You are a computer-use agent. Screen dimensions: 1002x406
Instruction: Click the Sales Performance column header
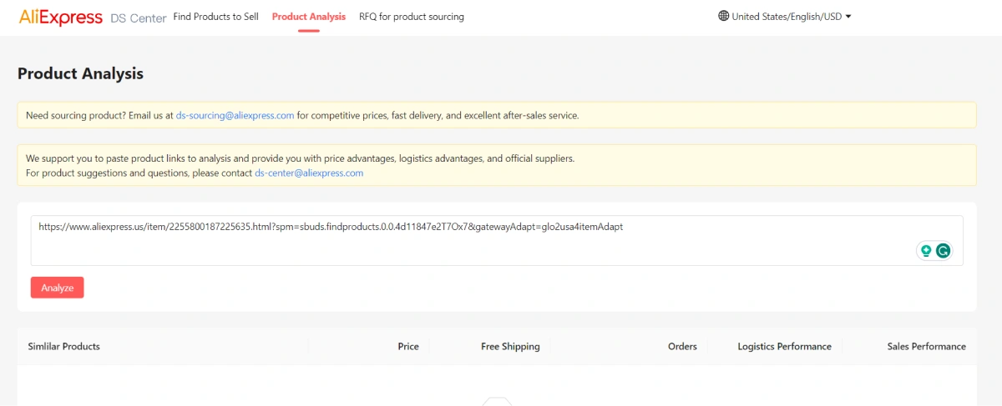pyautogui.click(x=926, y=346)
